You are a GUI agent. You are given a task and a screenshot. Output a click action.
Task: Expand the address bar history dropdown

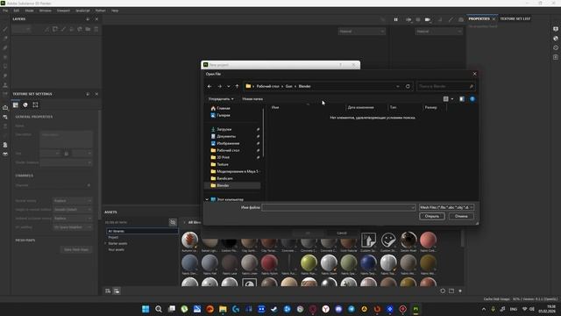[397, 86]
